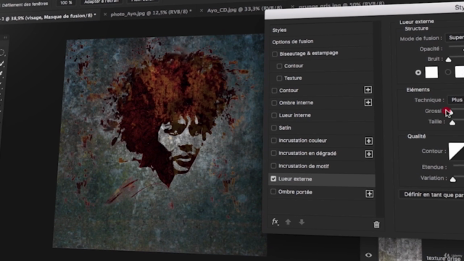Switch to visage, Masque de fusion tab
This screenshot has width=464, height=261.
[x=49, y=17]
